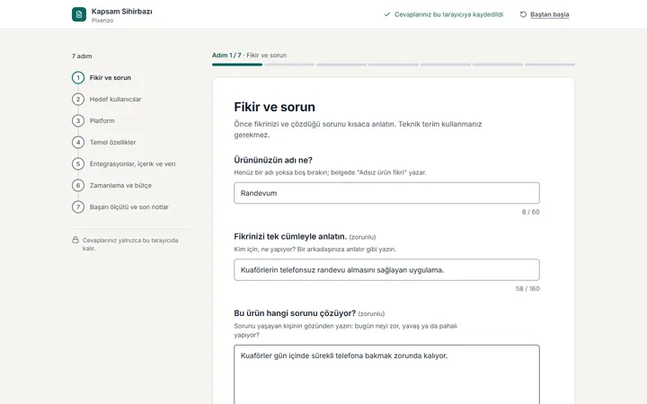Click the Adım 1 / 7 progress label
Image resolution: width=647 pixels, height=404 pixels.
[x=226, y=56]
